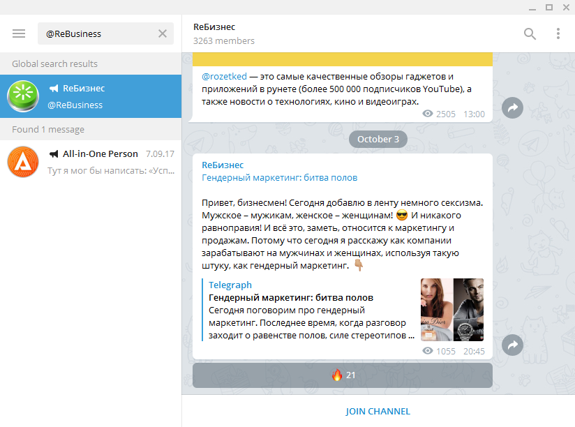Click the ReБизнес chat header title
This screenshot has height=427, width=575.
tap(214, 27)
